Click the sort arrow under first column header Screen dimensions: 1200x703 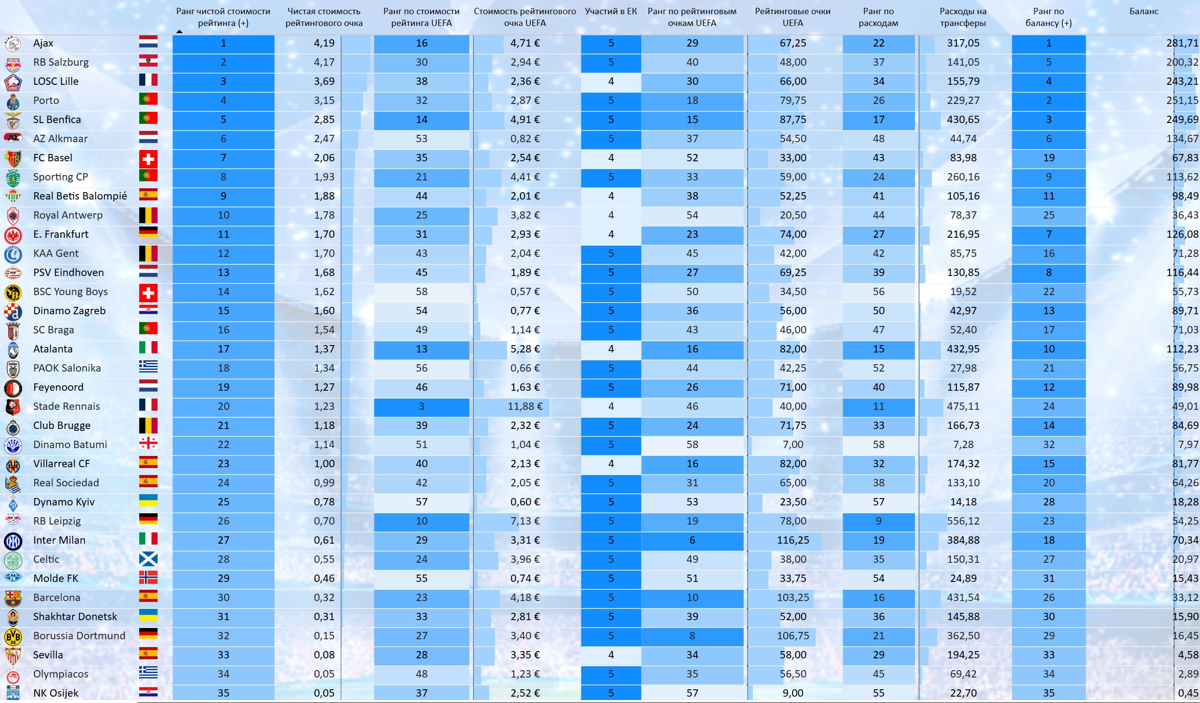coord(179,32)
